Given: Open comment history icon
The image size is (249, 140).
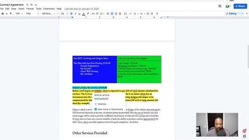Looking at the screenshot, I should pyautogui.click(x=220, y=6).
